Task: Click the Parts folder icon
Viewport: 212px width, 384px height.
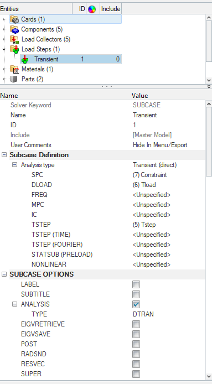Action: coord(14,79)
